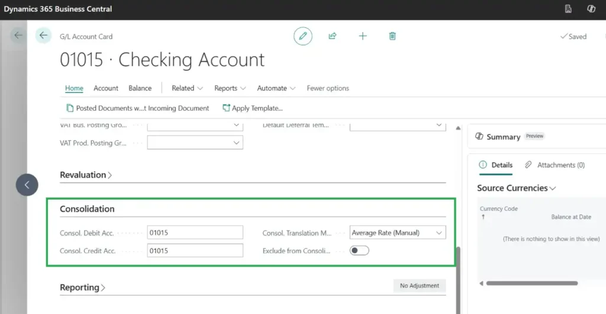This screenshot has height=314, width=606.
Task: Click the Currency Code sort arrow
Action: (x=483, y=217)
